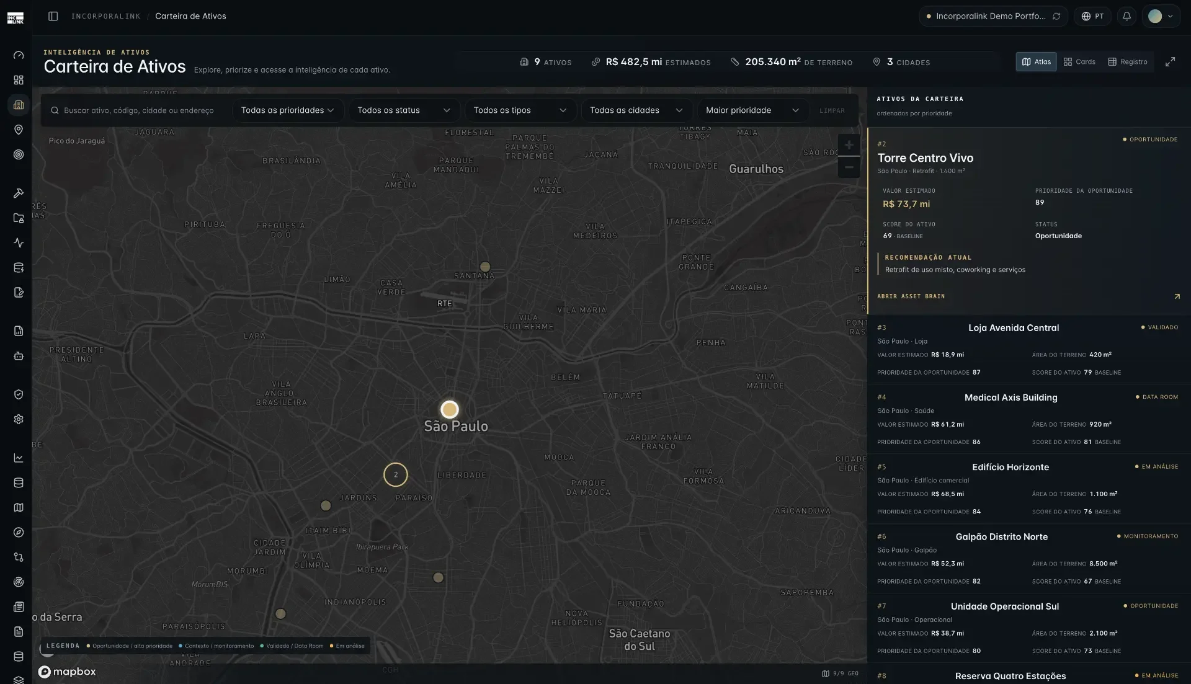
Task: Change language with PT button
Action: [1092, 16]
